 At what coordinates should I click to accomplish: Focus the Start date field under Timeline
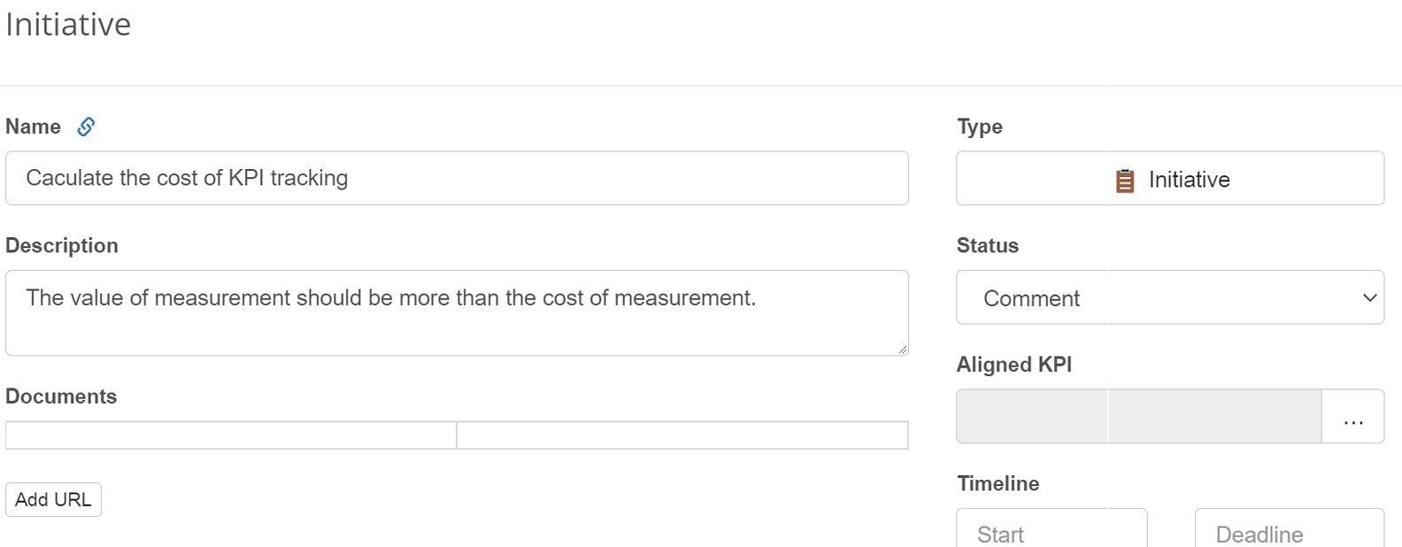(1051, 532)
